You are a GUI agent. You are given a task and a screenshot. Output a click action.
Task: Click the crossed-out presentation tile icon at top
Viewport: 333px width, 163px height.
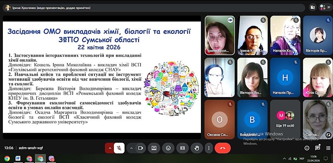point(312,7)
